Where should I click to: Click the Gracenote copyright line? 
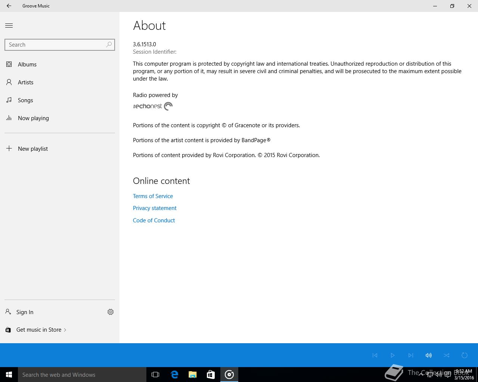[x=217, y=125]
